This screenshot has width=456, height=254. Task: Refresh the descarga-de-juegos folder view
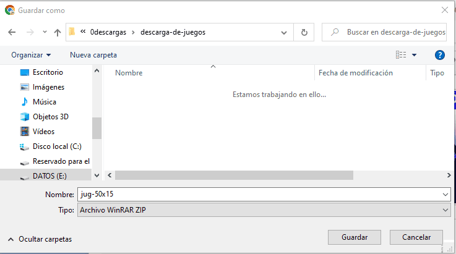(x=304, y=32)
